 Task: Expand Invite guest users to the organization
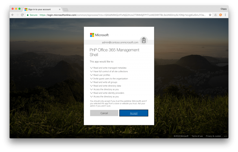coord(91,78)
